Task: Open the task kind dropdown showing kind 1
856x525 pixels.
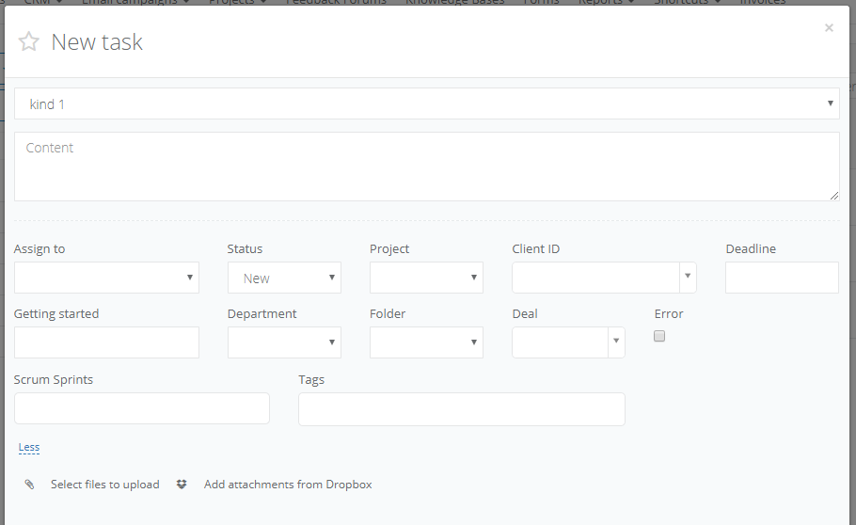Action: point(426,103)
